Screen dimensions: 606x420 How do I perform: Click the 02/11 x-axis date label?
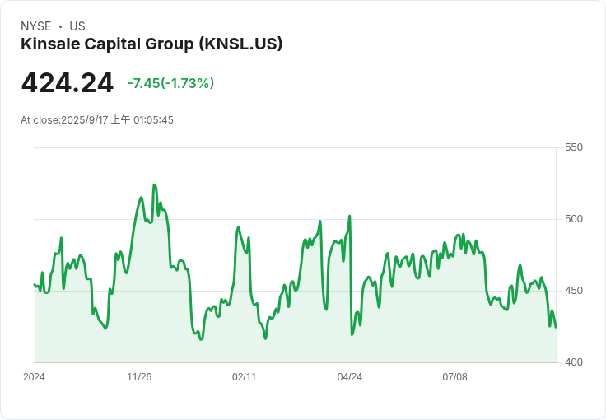pos(245,377)
